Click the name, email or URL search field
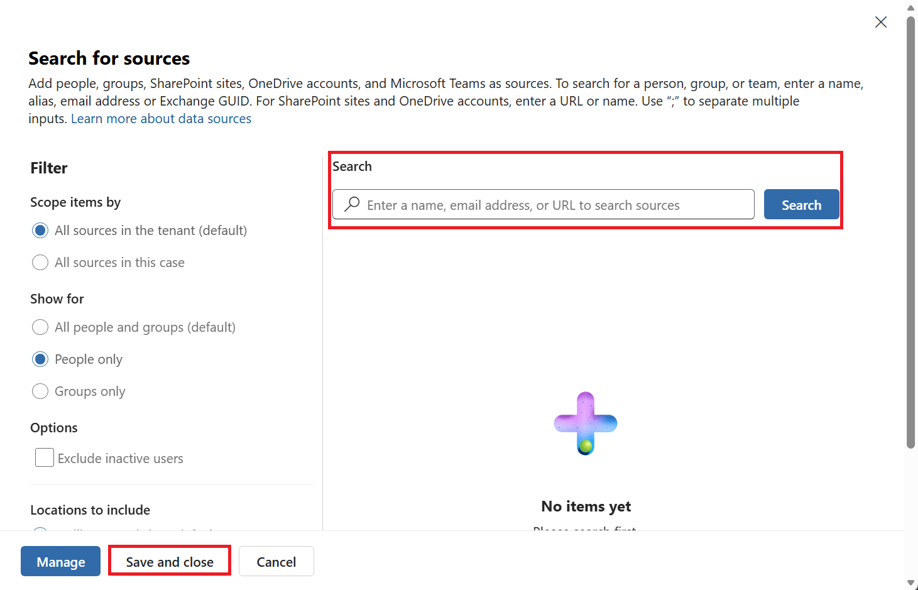 (x=544, y=204)
